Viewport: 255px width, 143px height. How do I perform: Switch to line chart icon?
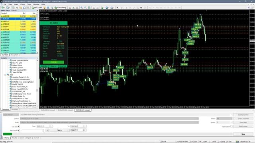click(77, 8)
